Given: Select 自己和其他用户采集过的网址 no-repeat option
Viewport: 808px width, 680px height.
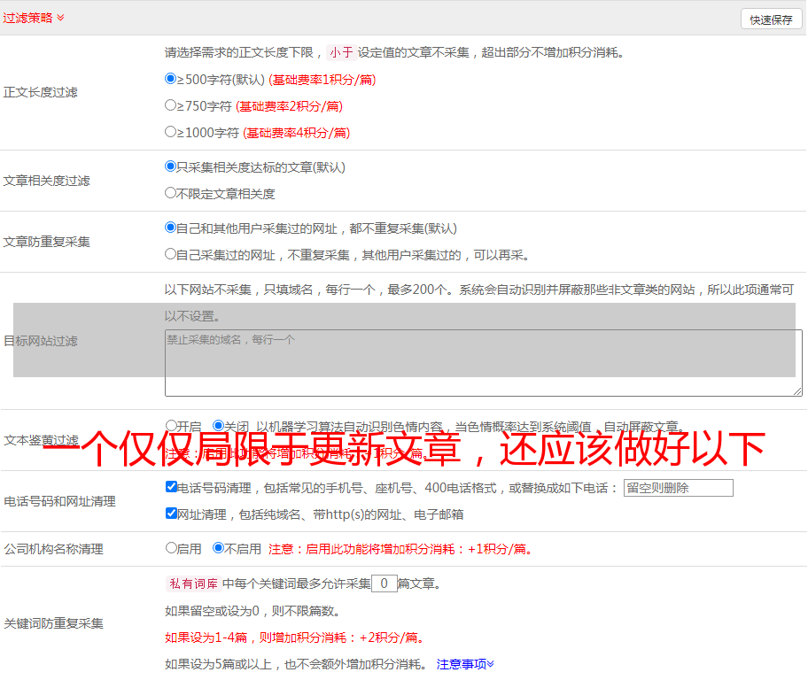Looking at the screenshot, I should 171,228.
